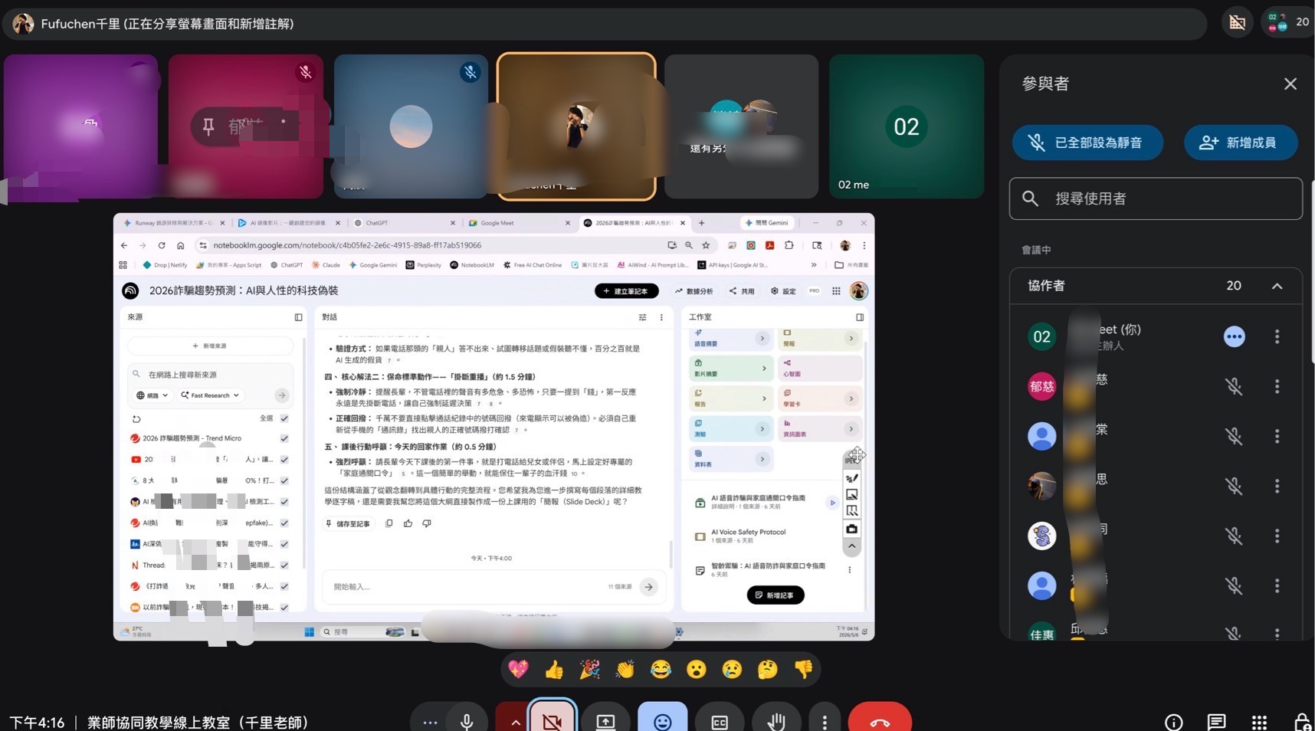Send the thumbs up reaction
Screen dimensions: 1315x731
[554, 670]
